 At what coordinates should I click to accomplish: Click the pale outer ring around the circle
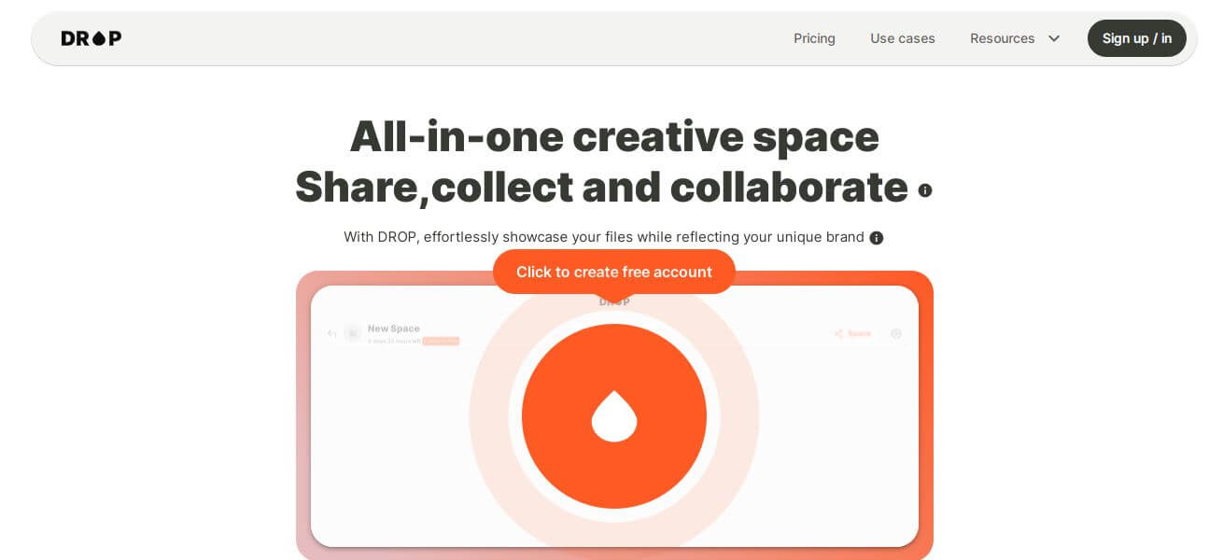point(488,416)
